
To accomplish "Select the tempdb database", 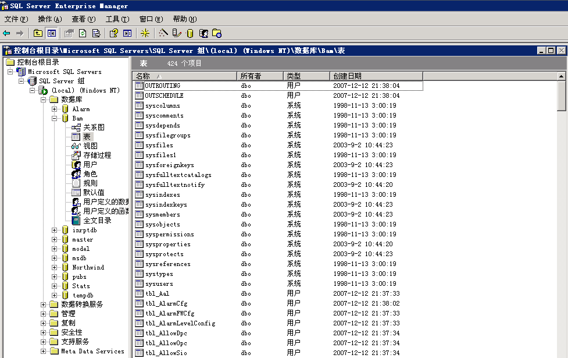I will point(83,295).
